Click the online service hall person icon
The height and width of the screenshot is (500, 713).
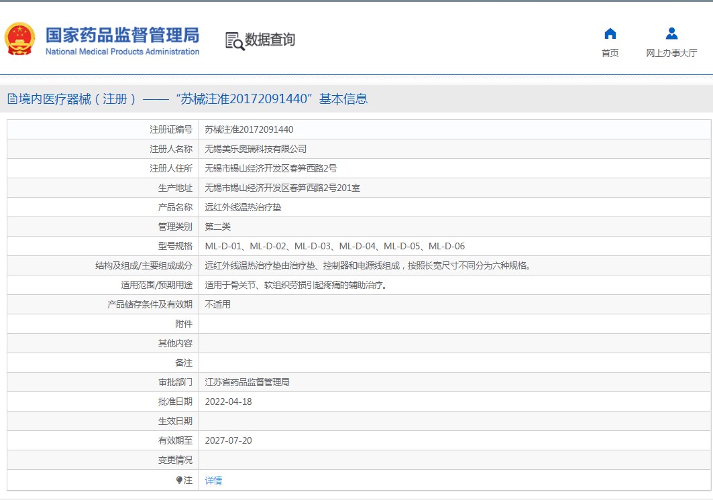[671, 34]
